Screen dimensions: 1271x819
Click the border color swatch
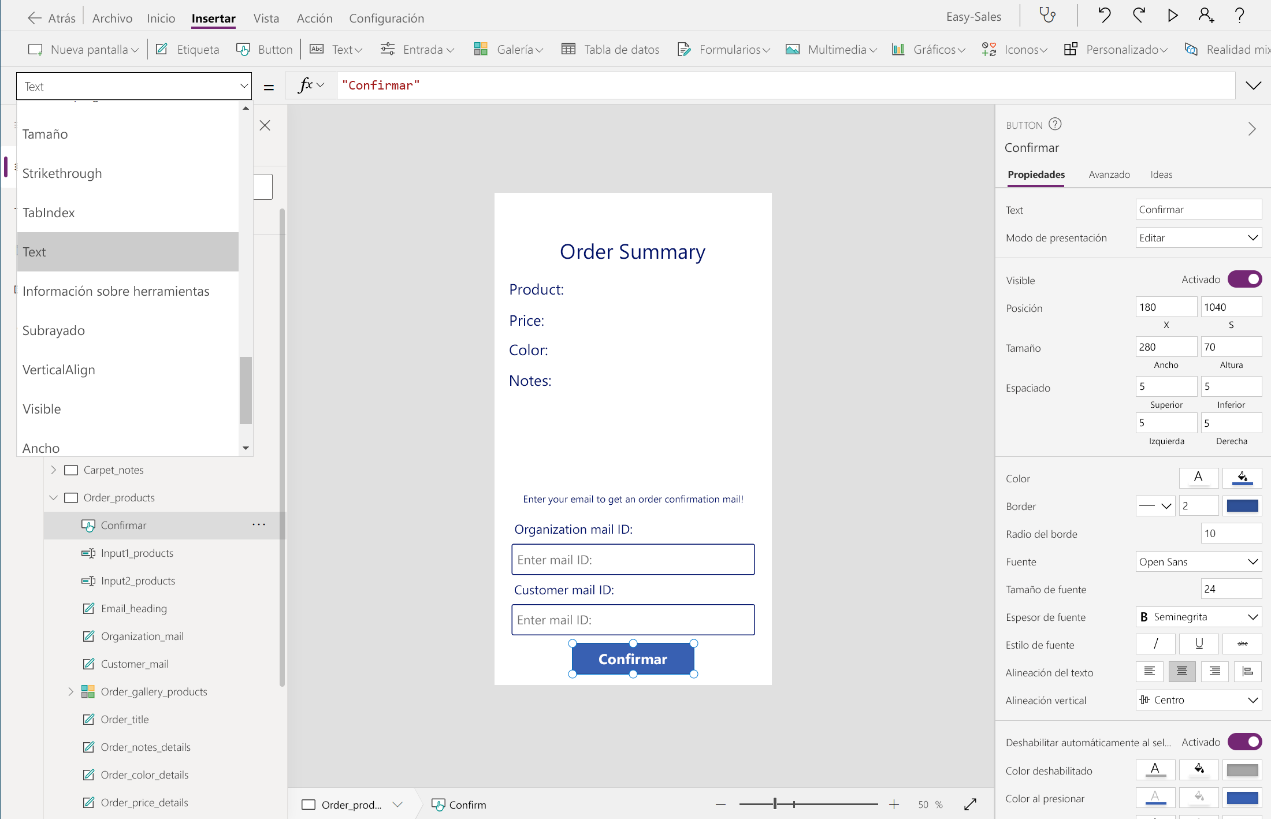click(x=1243, y=505)
